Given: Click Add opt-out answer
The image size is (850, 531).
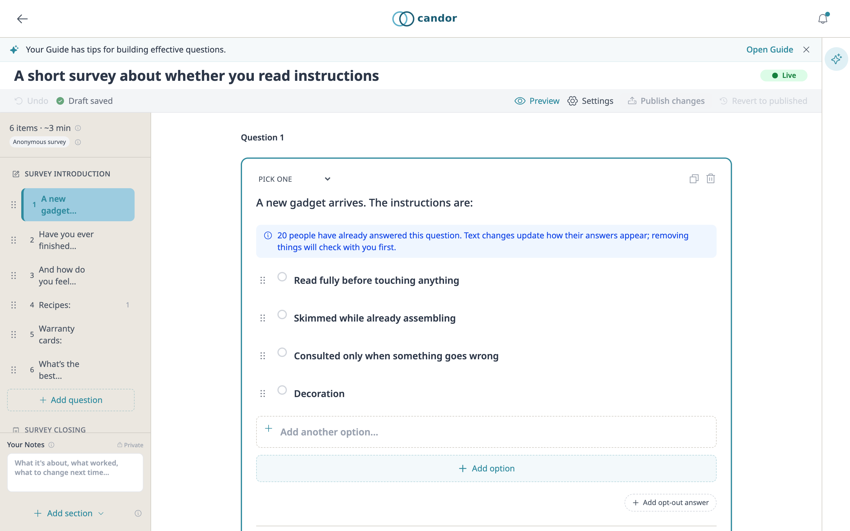Looking at the screenshot, I should coord(670,503).
